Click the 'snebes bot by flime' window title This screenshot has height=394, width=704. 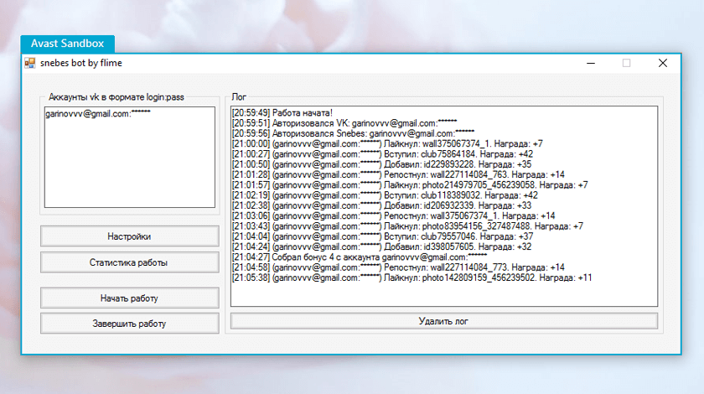[x=81, y=64]
